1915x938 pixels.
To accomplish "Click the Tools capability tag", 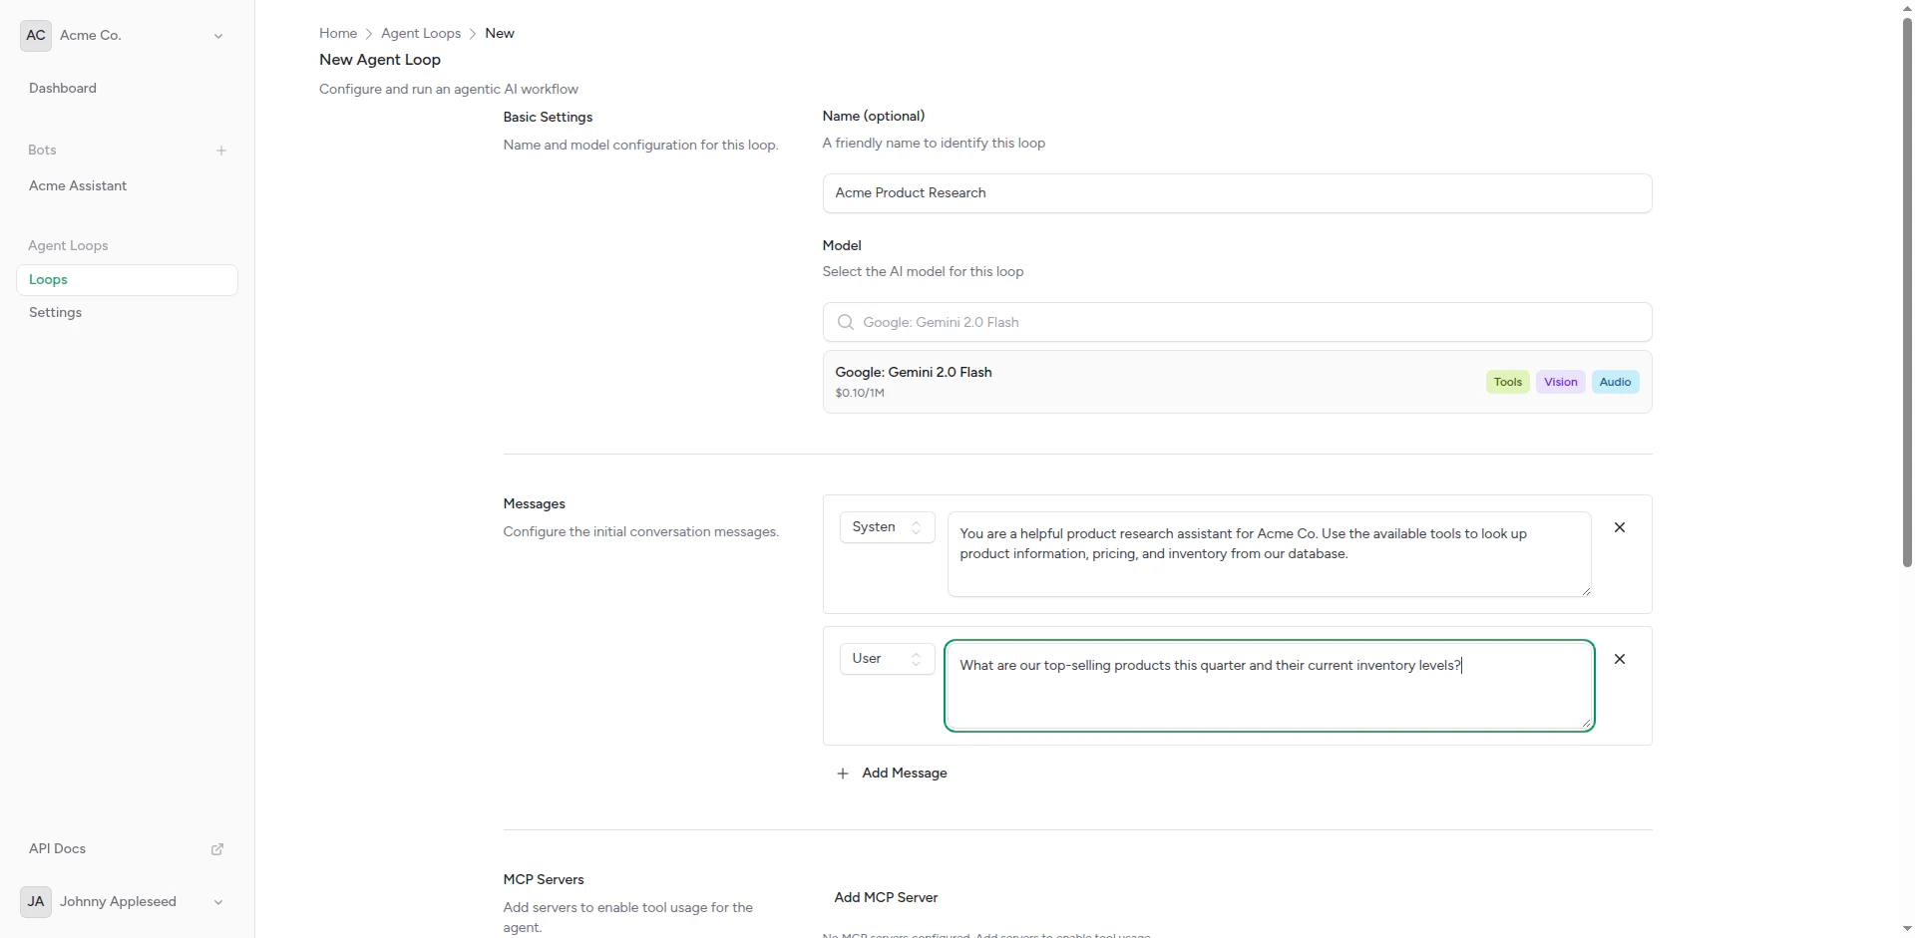I will (1507, 382).
